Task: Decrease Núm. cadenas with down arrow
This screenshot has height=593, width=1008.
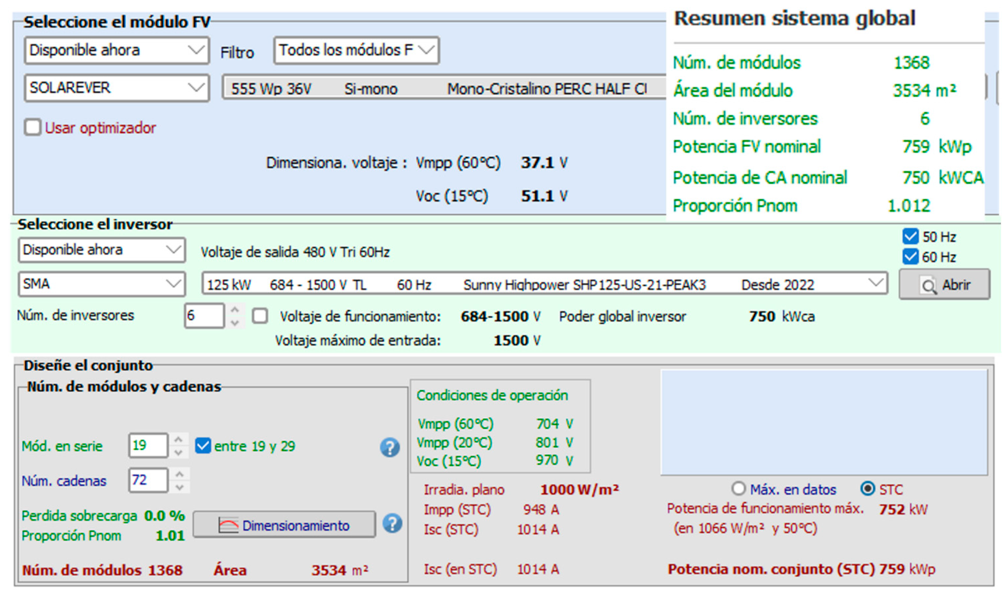Action: (180, 487)
